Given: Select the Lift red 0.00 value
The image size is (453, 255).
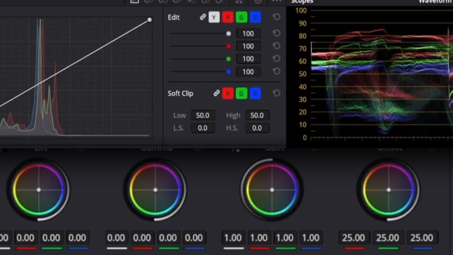Looking at the screenshot, I should point(25,238).
